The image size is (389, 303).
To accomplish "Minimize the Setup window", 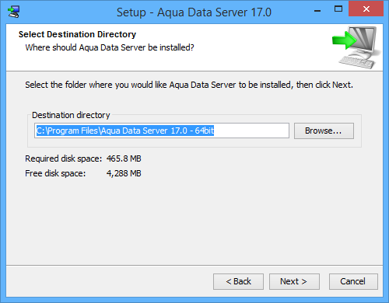I will tap(317, 10).
